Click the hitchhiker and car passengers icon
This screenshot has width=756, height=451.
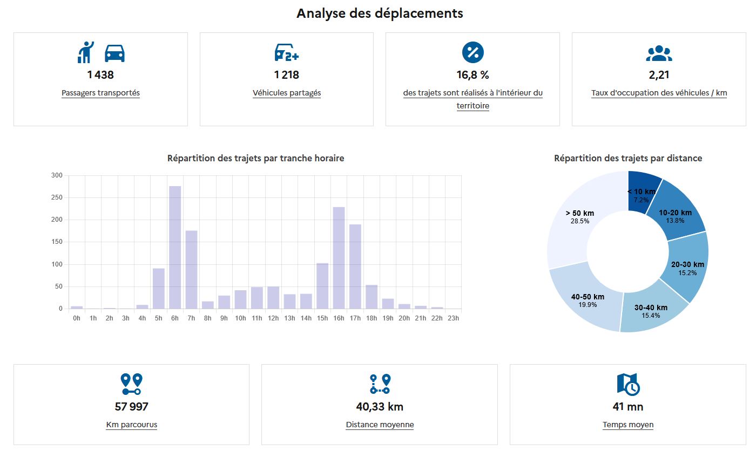(101, 52)
